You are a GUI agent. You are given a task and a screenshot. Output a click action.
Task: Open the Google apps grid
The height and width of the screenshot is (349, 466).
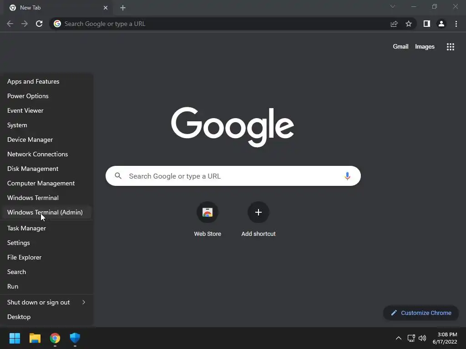coord(451,47)
